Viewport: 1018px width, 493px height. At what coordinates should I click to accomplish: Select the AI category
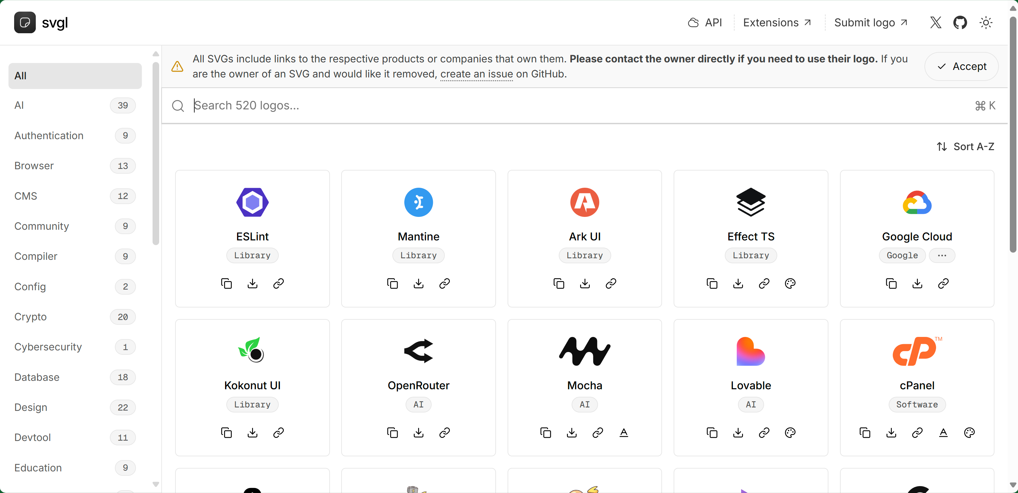(75, 105)
